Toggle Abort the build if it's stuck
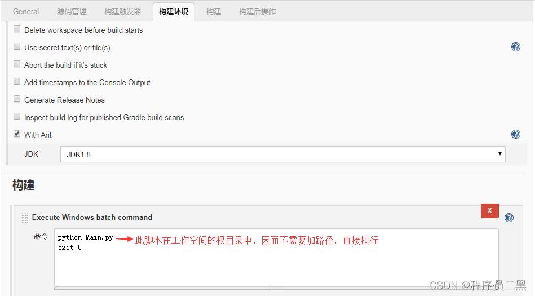Image resolution: width=535 pixels, height=296 pixels. tap(17, 64)
